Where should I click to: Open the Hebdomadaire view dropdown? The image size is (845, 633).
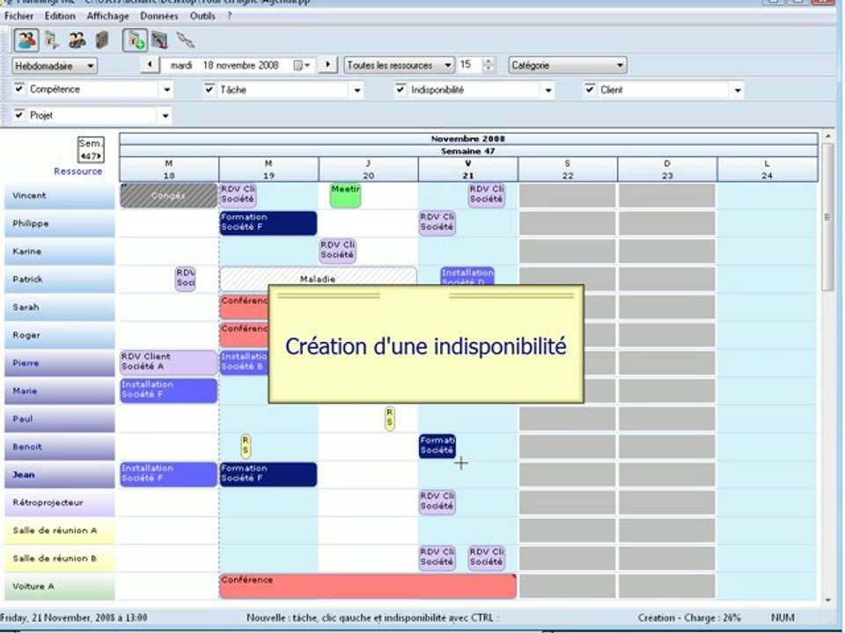(55, 66)
